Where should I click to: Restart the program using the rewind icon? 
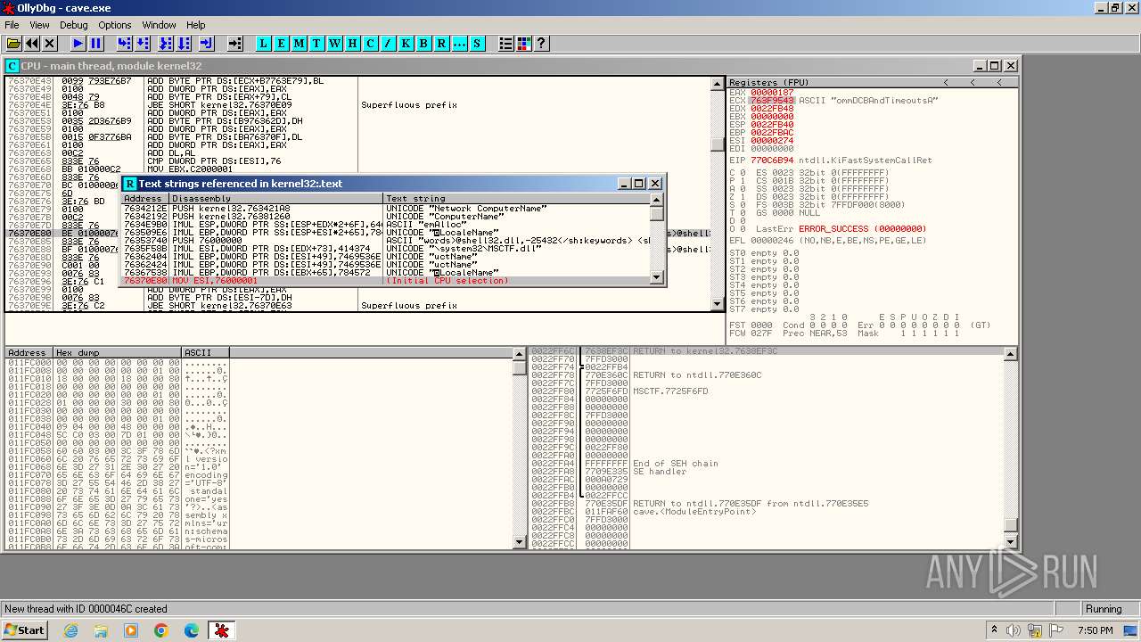(x=32, y=43)
